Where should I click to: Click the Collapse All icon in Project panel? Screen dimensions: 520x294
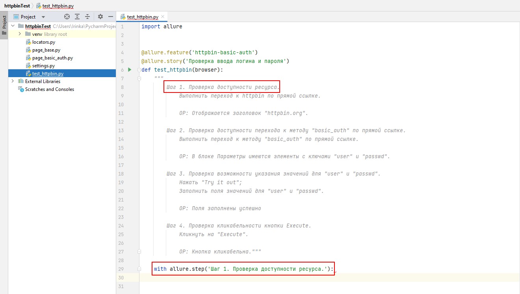pos(87,17)
